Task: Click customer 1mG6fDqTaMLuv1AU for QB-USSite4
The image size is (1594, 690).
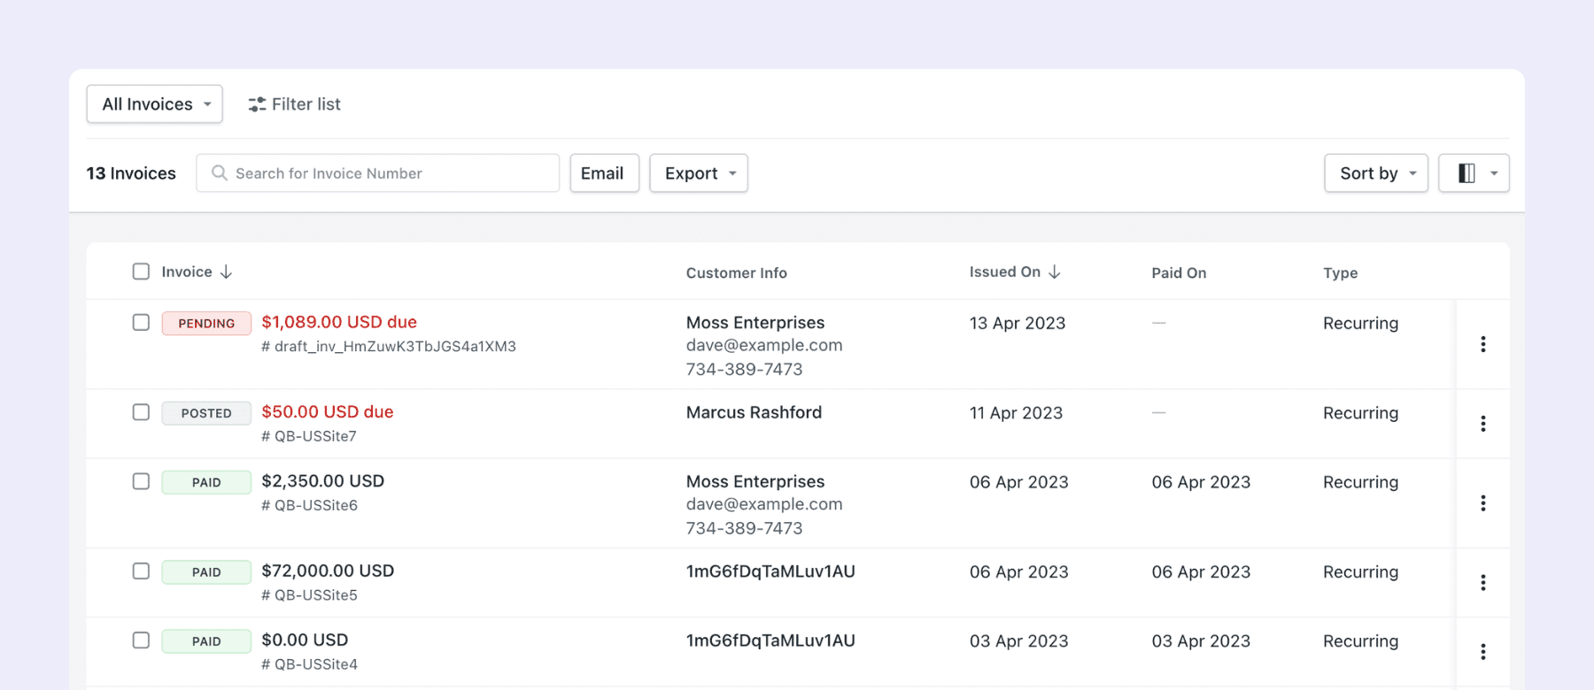Action: pyautogui.click(x=770, y=640)
